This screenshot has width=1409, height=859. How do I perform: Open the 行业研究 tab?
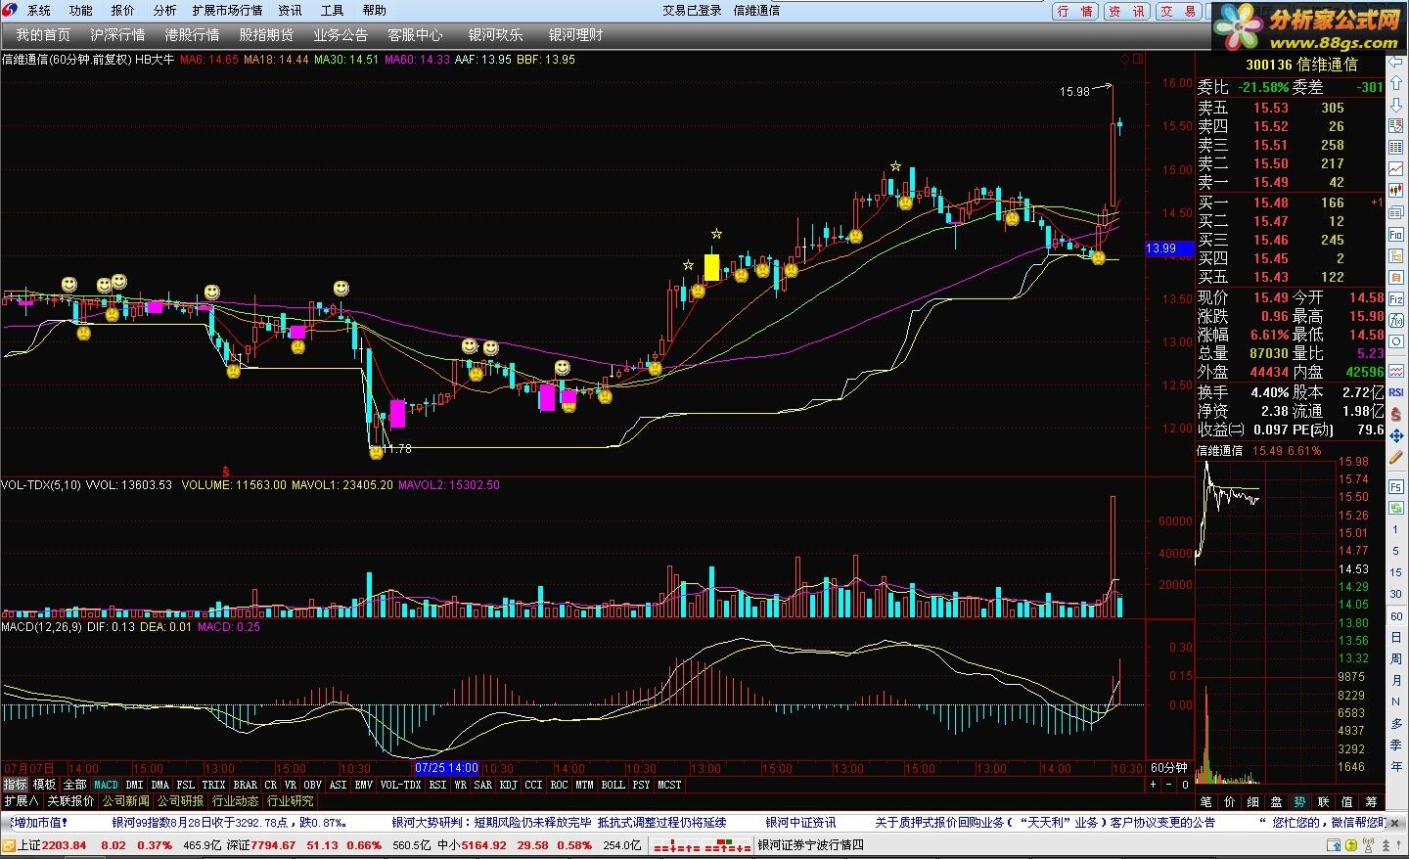(291, 800)
